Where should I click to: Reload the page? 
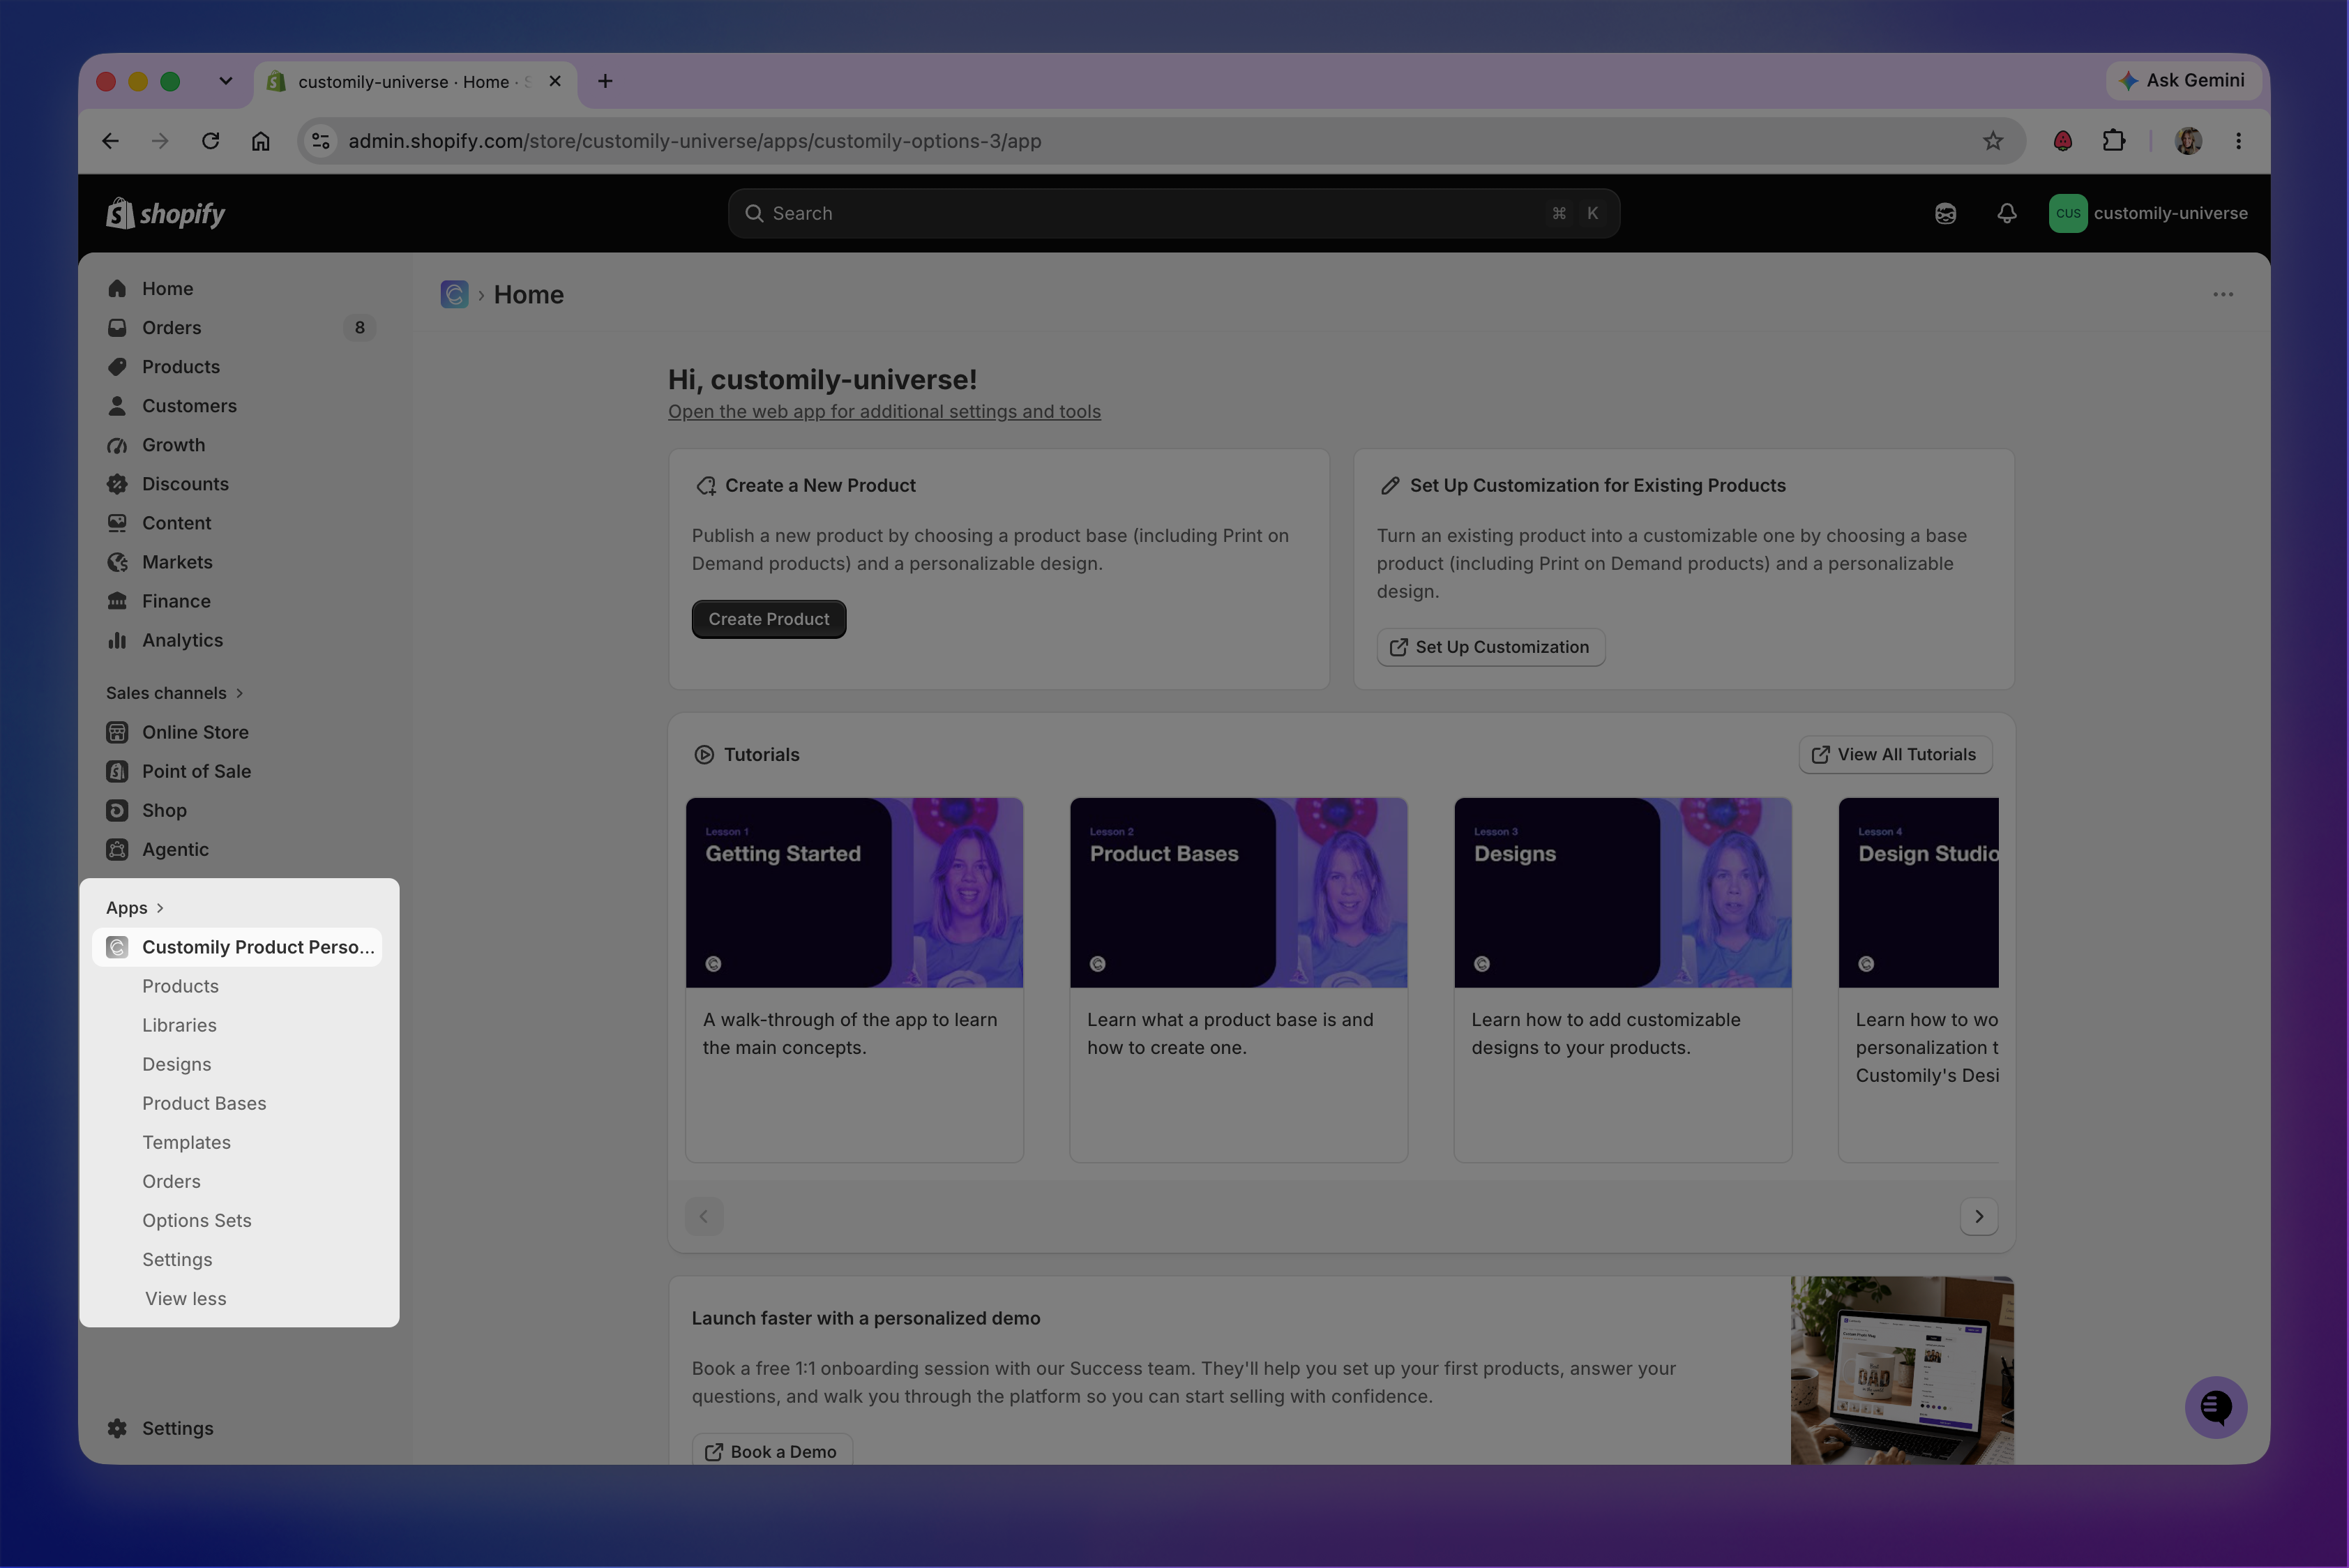tap(210, 141)
